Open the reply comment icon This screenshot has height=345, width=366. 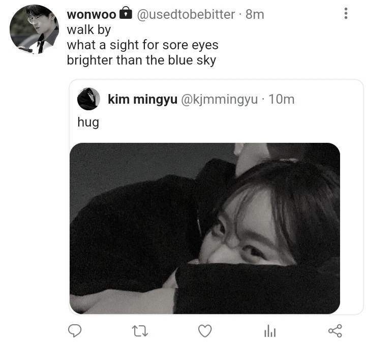[x=75, y=331]
